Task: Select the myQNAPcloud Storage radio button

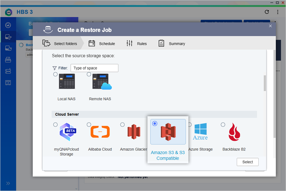Action: click(55, 125)
